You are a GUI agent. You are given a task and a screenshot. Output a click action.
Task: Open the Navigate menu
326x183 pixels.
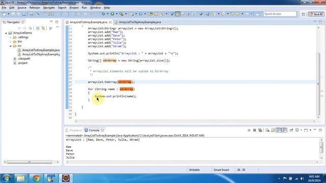[49, 8]
